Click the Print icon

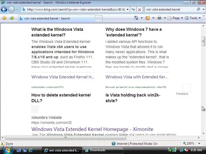(159, 18)
